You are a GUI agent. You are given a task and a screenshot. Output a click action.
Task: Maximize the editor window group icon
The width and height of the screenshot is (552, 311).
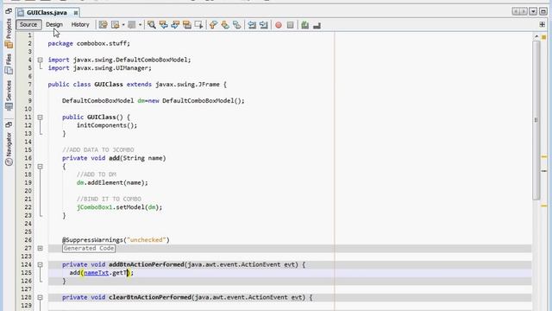click(543, 11)
